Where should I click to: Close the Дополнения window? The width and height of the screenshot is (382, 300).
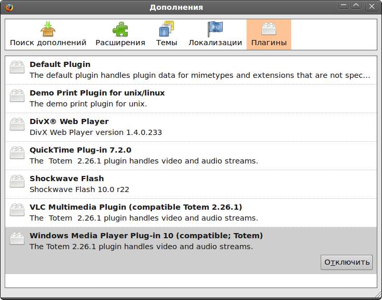click(x=372, y=6)
